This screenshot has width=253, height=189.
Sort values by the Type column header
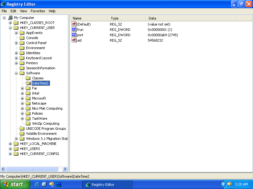(127, 18)
